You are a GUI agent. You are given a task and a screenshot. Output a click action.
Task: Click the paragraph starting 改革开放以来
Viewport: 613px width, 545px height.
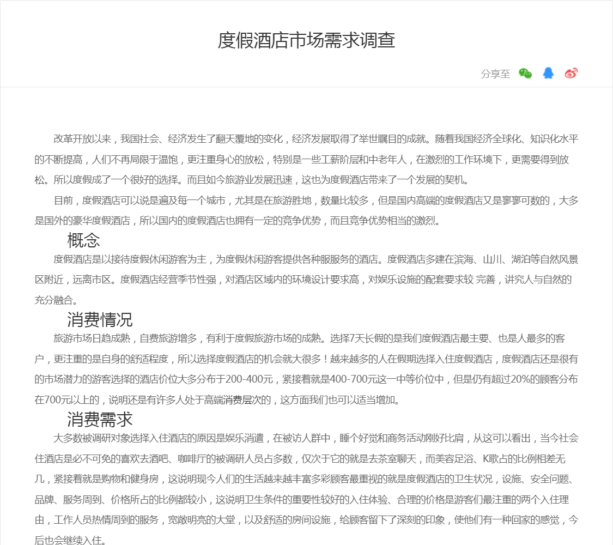(306, 159)
